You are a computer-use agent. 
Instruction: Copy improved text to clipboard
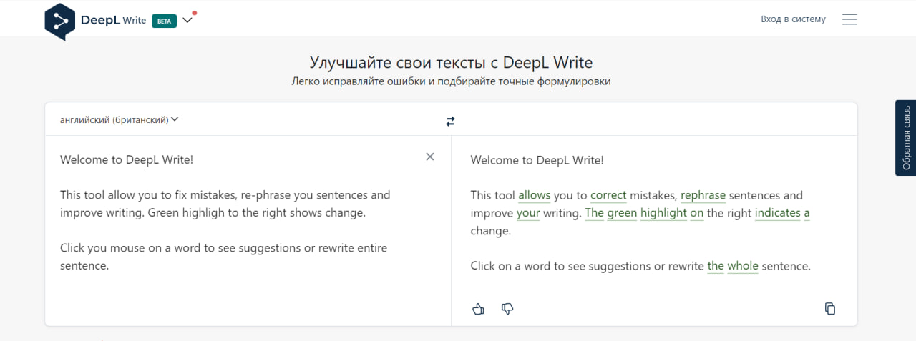[x=829, y=309]
